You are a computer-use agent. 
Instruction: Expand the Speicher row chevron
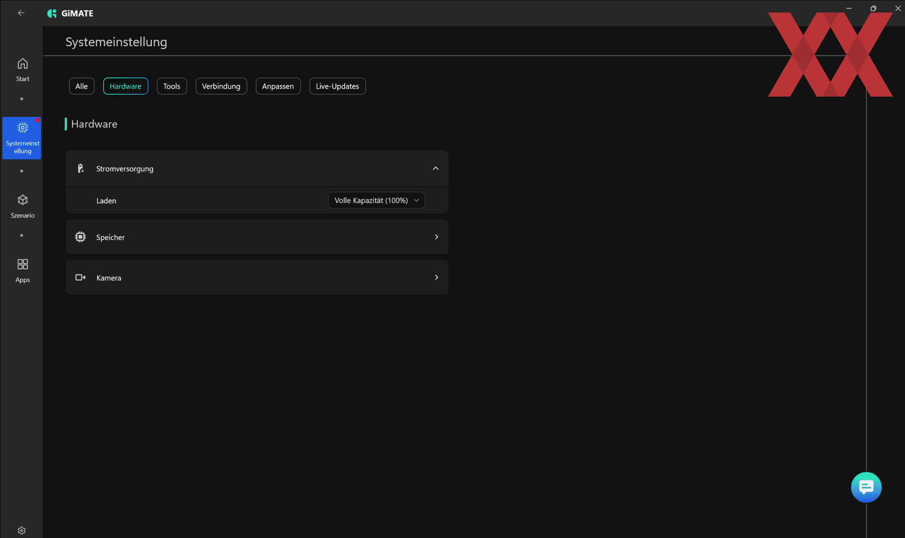[436, 237]
